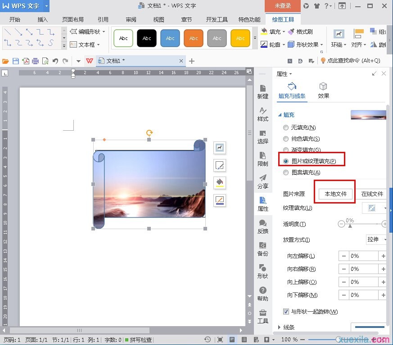Open the 插入 ribbon tab
393x345 pixels.
pos(42,19)
